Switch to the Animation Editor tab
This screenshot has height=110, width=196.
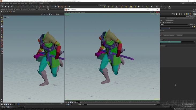point(10,10)
